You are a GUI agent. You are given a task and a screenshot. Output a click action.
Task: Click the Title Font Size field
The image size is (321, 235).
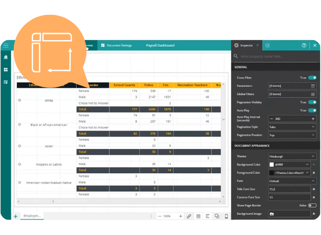coord(289,189)
